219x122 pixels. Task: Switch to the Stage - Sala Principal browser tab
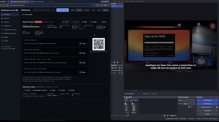pyautogui.click(x=40, y=2)
